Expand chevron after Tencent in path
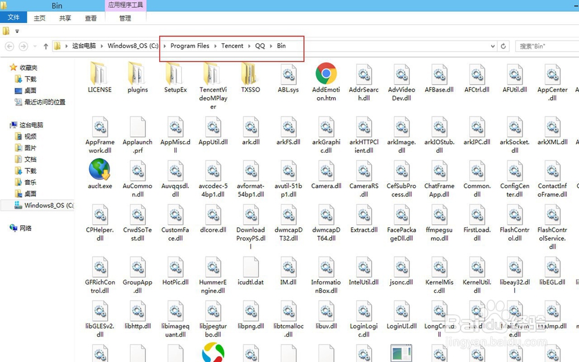The width and height of the screenshot is (579, 362). coord(249,46)
